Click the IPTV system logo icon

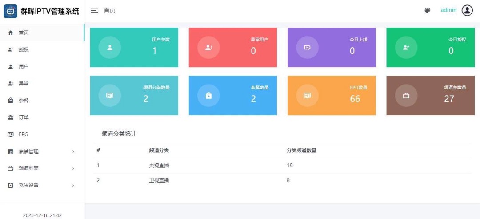[x=10, y=11]
